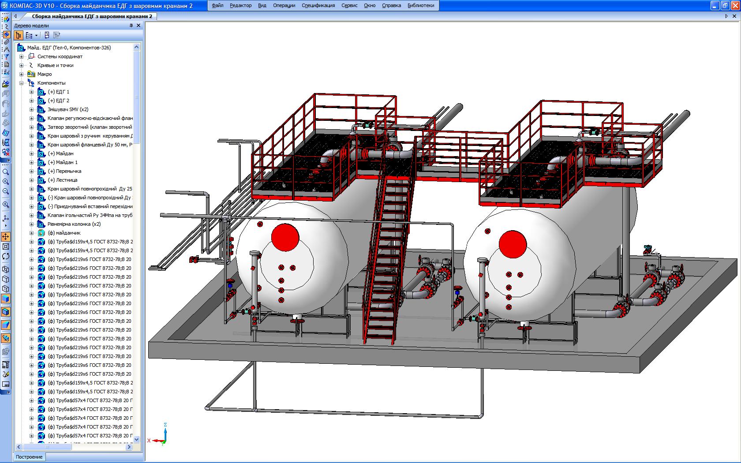Viewport: 741px width, 463px height.
Task: Pin the Derevo modeli panel
Action: coord(131,26)
